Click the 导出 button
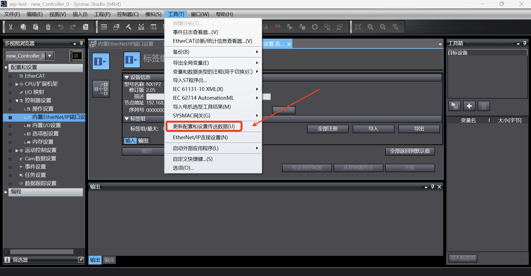 pyautogui.click(x=419, y=129)
